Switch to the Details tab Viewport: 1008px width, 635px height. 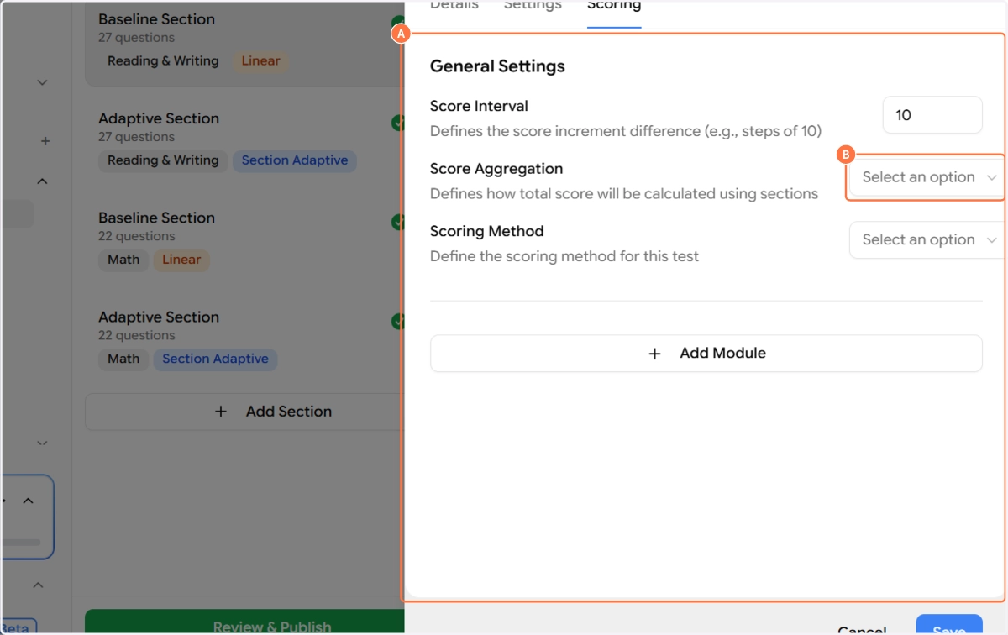coord(454,7)
